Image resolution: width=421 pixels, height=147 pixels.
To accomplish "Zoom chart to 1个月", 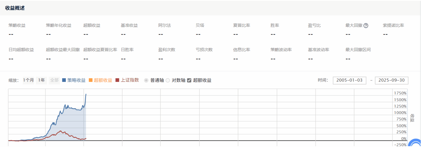I will click(28, 80).
